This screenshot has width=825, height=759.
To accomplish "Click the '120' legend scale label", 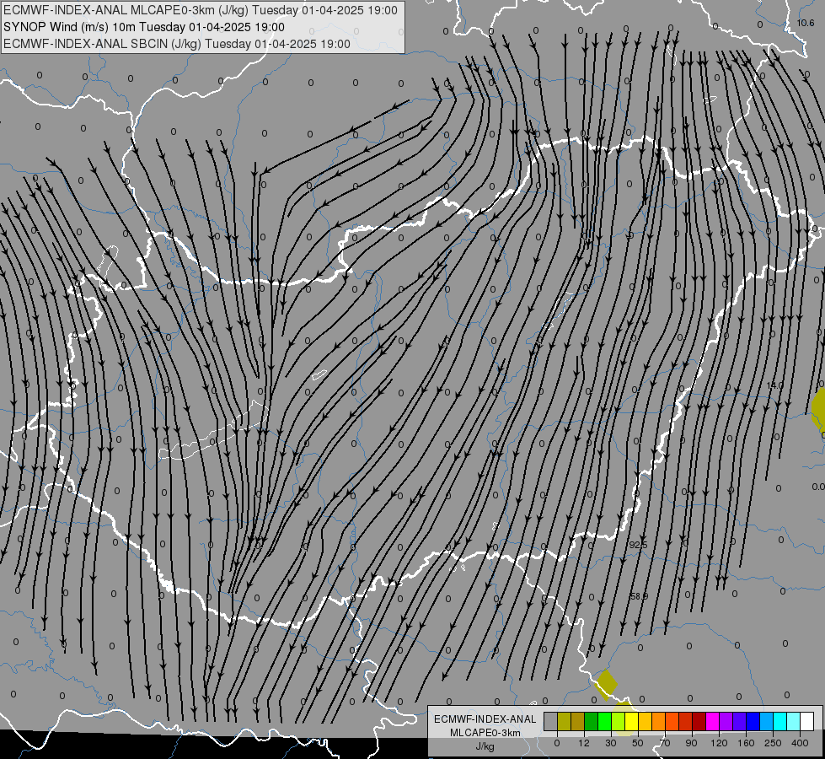I will (x=719, y=743).
